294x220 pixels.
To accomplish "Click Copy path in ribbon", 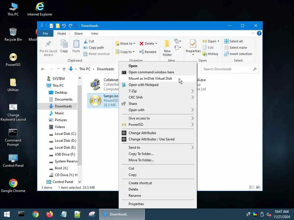I will click(94, 48).
